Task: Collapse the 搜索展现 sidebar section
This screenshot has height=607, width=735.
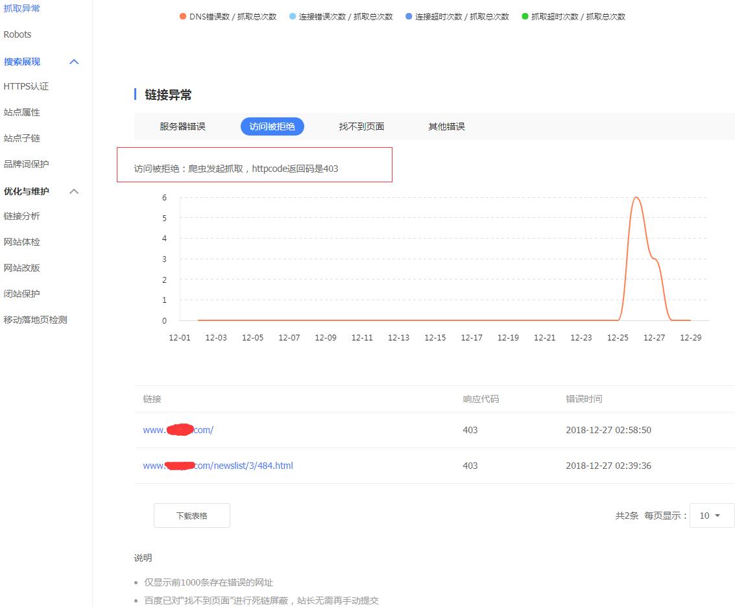Action: 74,62
